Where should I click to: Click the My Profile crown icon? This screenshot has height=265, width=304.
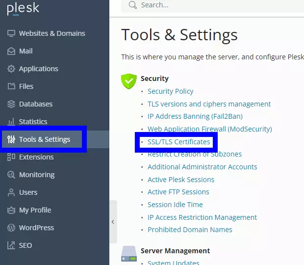click(11, 210)
